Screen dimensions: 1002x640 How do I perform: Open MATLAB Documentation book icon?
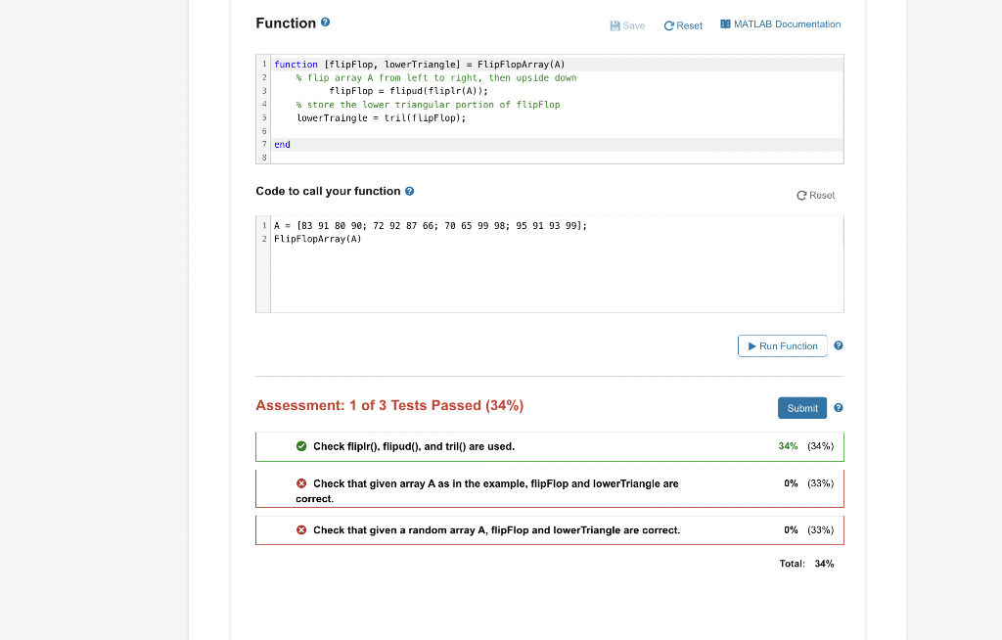(725, 24)
